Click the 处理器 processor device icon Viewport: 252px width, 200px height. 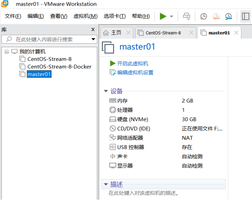[x=112, y=110]
